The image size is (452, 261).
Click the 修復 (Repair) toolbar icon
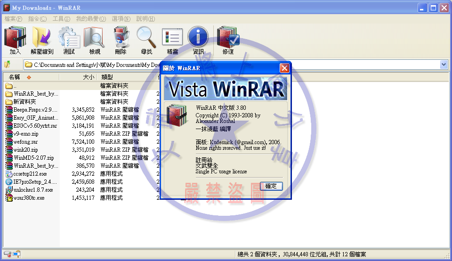pyautogui.click(x=228, y=37)
